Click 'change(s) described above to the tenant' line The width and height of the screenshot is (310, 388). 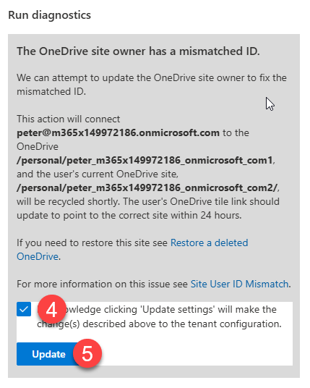pos(159,324)
